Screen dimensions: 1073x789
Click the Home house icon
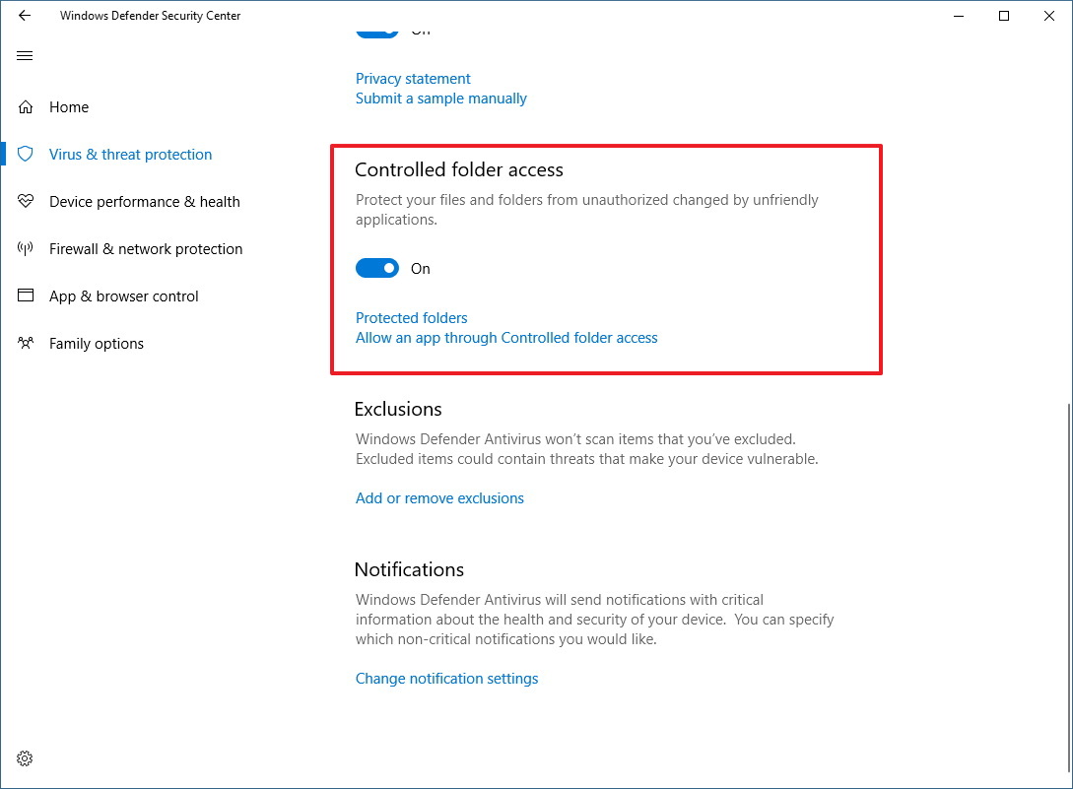(x=26, y=106)
